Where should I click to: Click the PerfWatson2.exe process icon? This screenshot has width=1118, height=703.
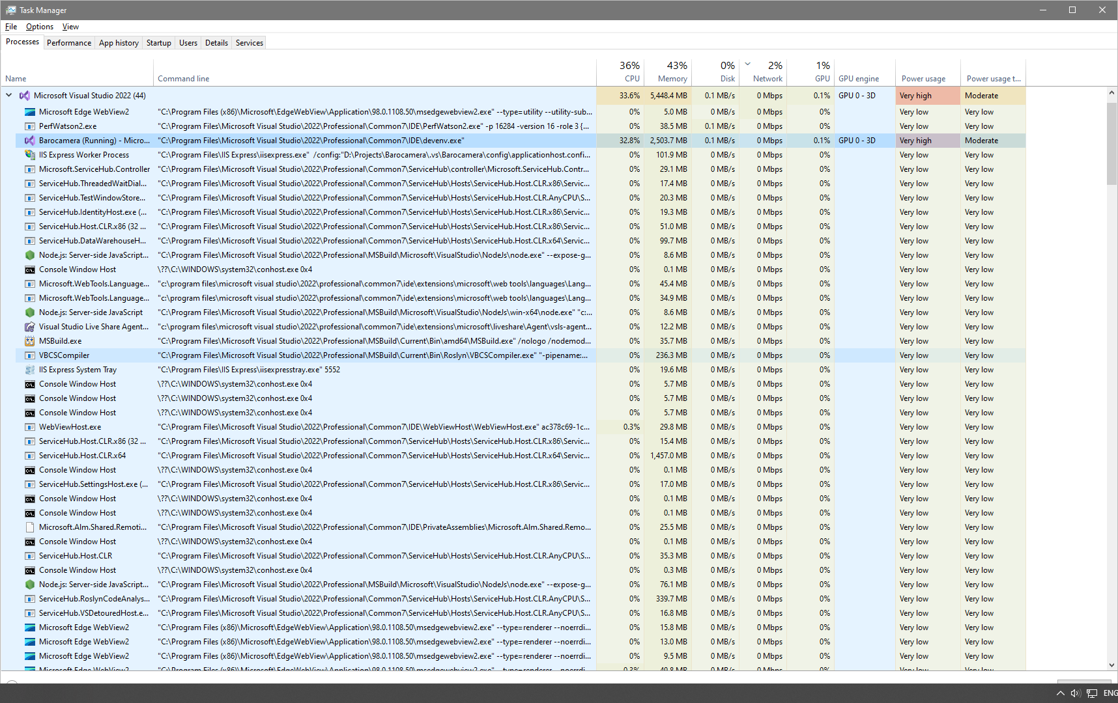[30, 126]
